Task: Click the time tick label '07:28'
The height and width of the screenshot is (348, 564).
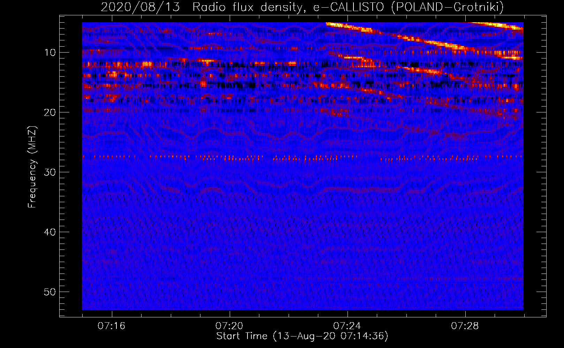Action: (x=465, y=326)
